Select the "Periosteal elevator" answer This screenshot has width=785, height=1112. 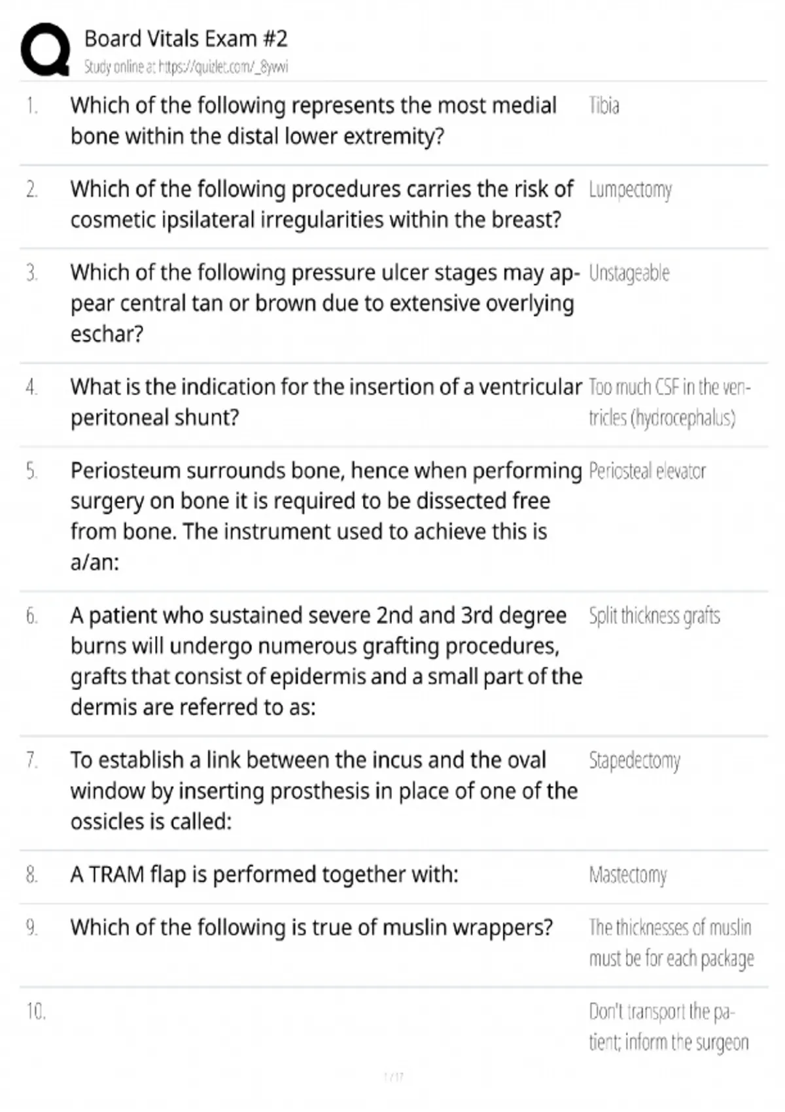[x=647, y=471]
